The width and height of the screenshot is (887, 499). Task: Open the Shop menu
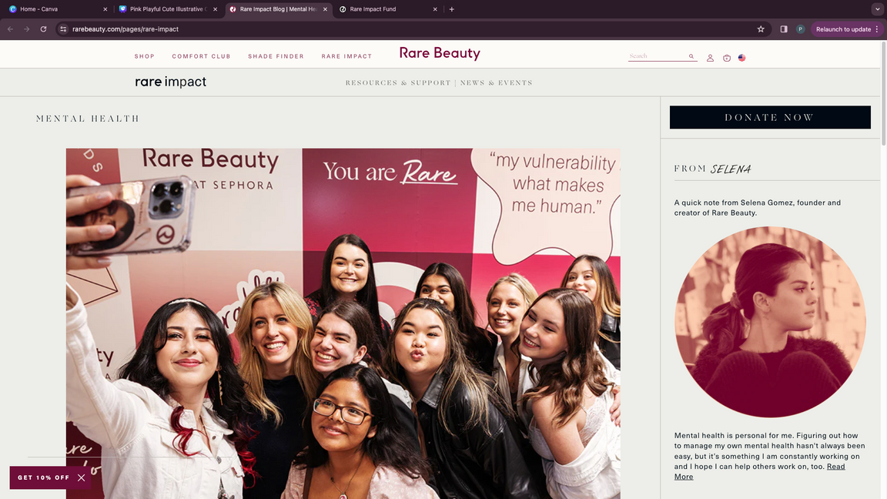[145, 56]
